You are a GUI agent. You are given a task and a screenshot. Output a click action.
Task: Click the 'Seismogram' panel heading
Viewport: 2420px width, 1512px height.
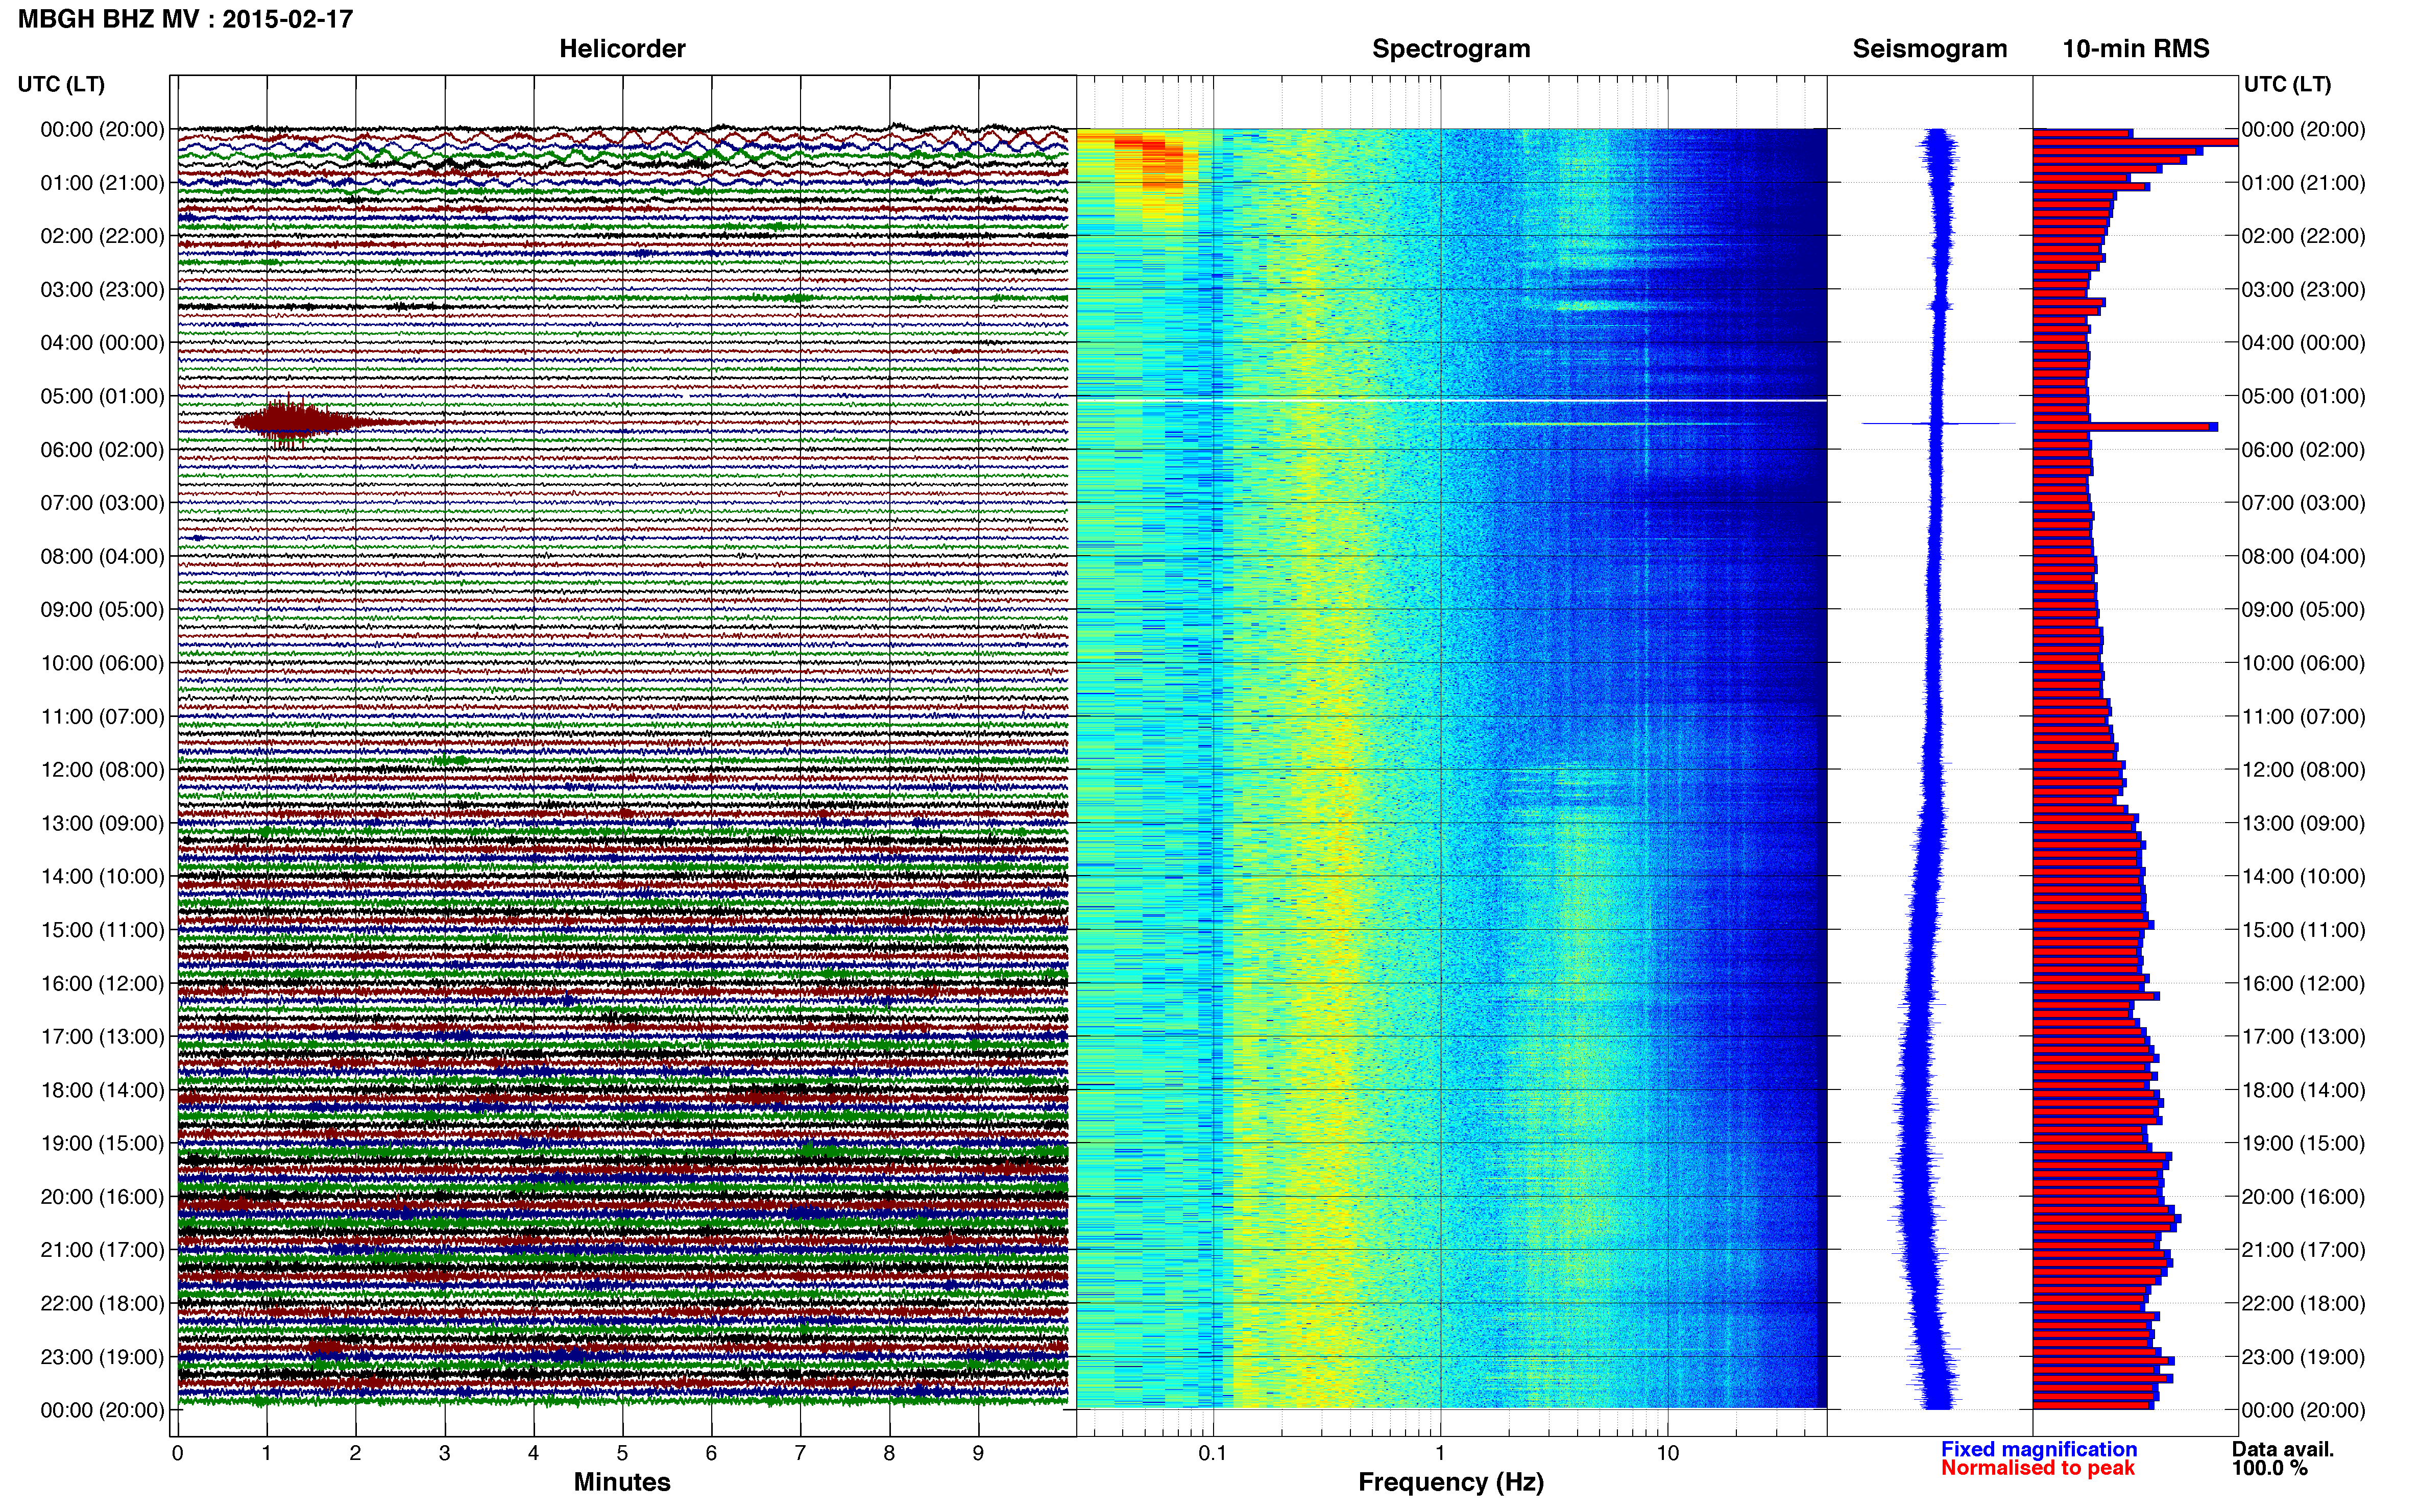click(1930, 49)
